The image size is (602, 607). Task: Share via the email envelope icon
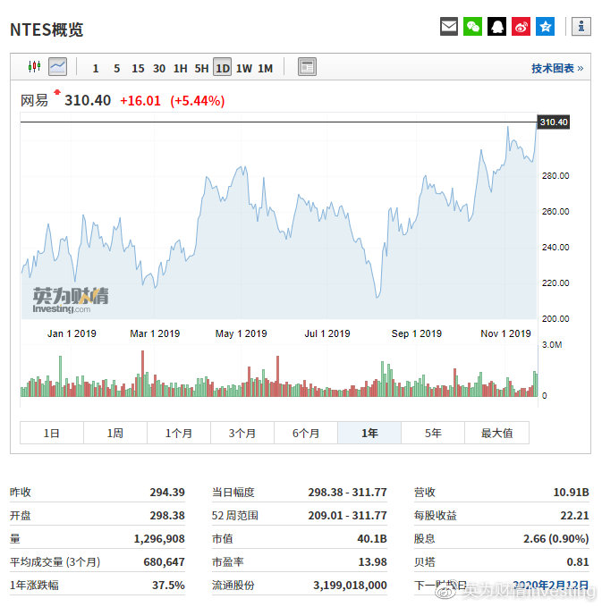click(449, 26)
